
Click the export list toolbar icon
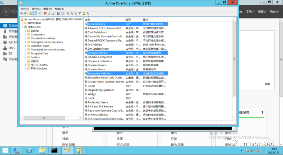(53, 13)
